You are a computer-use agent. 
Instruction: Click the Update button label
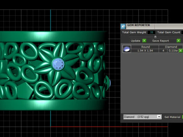pyautogui.click(x=135, y=41)
